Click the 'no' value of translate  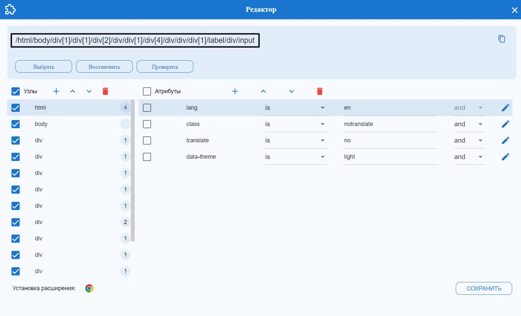(347, 140)
